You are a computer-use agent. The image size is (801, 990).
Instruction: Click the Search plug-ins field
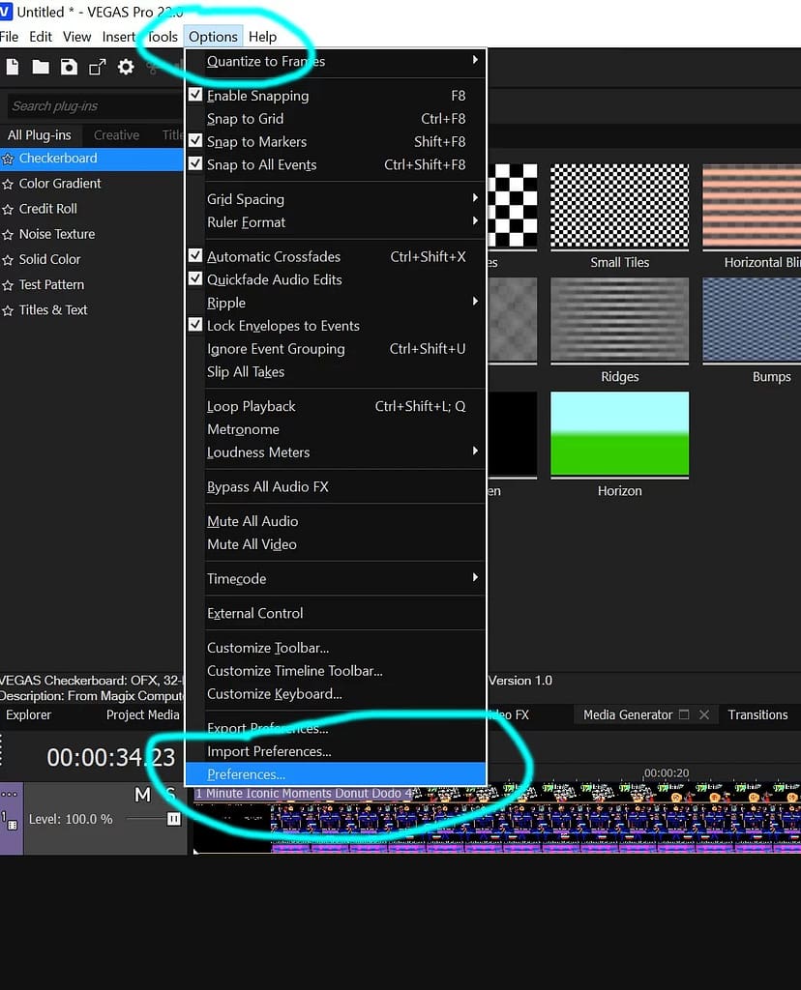pyautogui.click(x=95, y=106)
